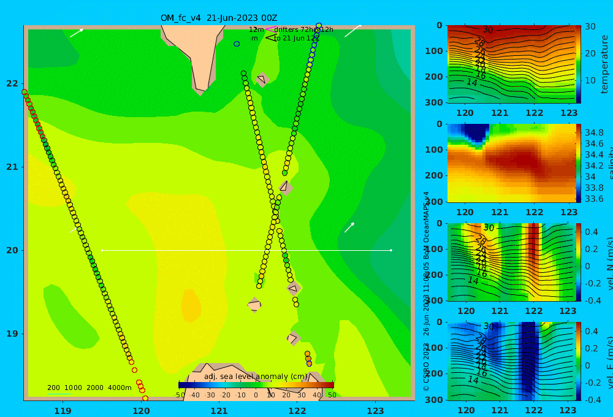Click longitude label 119 under main map
613x417 pixels.
coord(63,411)
